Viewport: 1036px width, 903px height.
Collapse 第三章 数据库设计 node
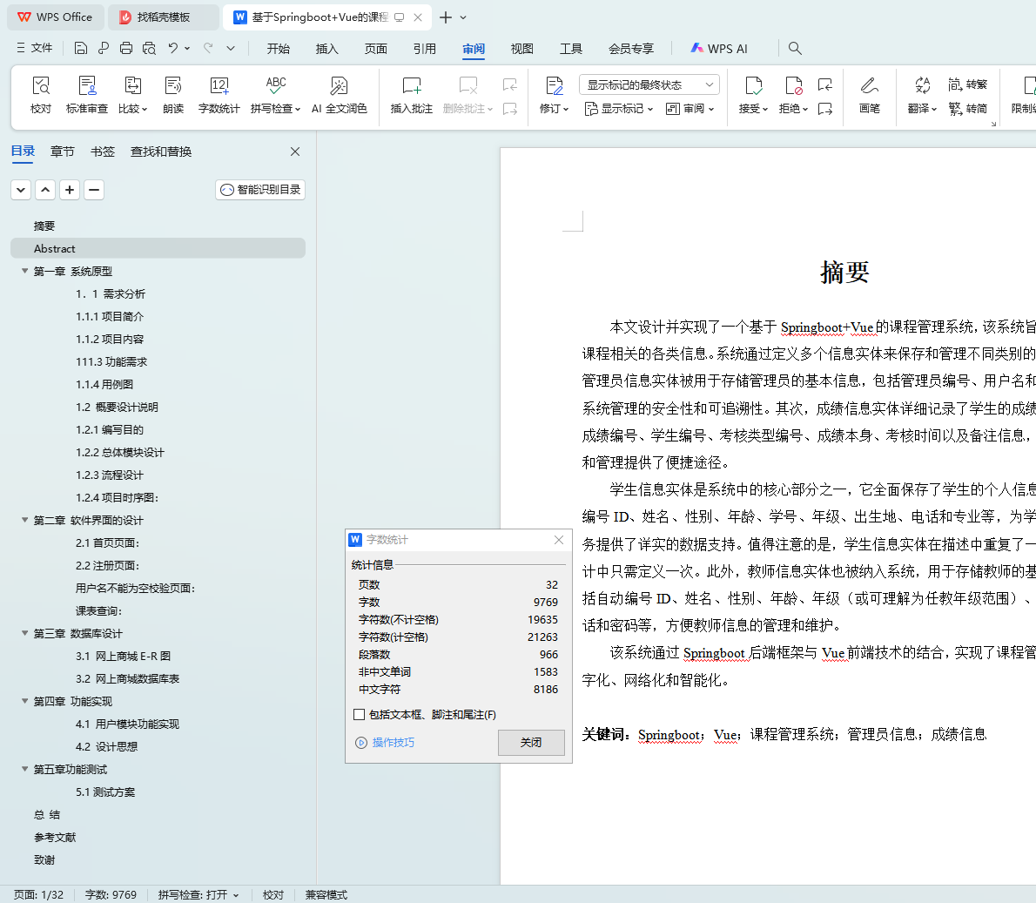(25, 633)
